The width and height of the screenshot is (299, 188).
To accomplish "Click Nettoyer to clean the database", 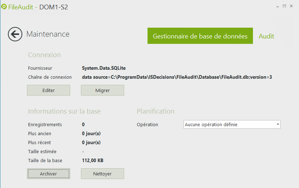I will tap(102, 174).
